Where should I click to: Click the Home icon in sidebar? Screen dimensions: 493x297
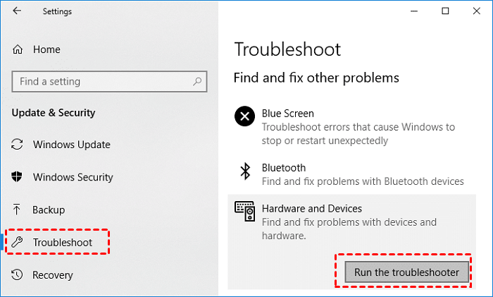(18, 49)
